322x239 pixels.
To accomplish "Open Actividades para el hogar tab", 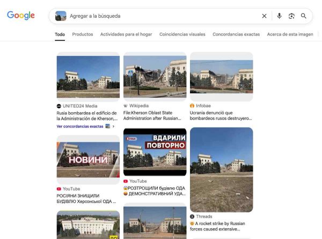I will click(126, 34).
